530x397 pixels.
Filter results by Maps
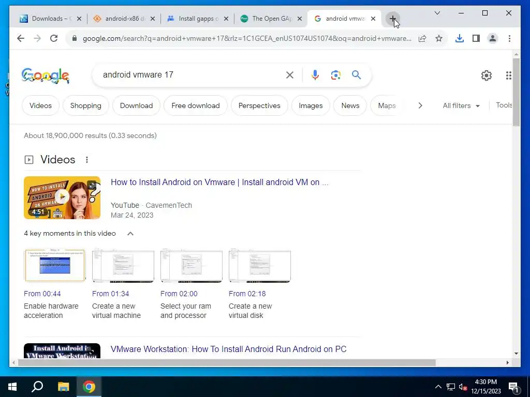[387, 105]
